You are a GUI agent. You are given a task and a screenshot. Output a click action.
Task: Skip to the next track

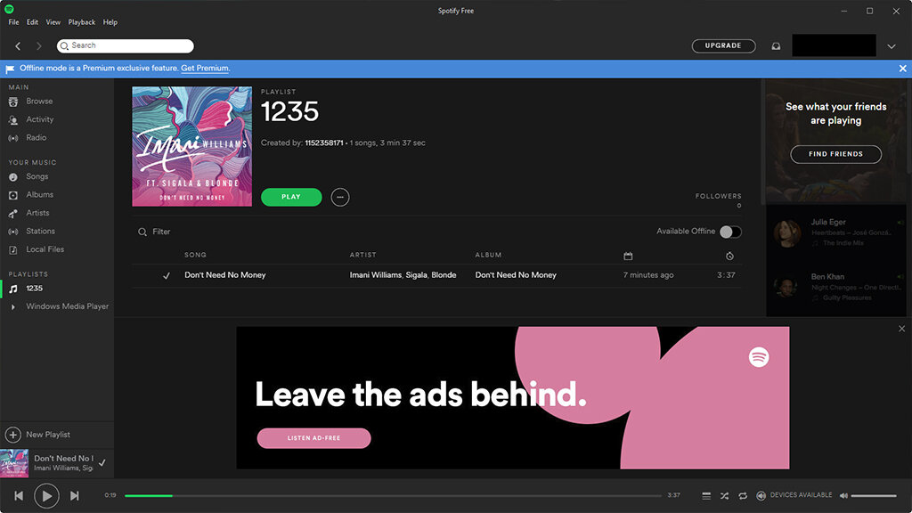click(75, 496)
